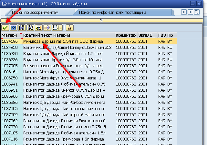
Task: Click Кредитор value in row 1077905
Action: (x=126, y=66)
